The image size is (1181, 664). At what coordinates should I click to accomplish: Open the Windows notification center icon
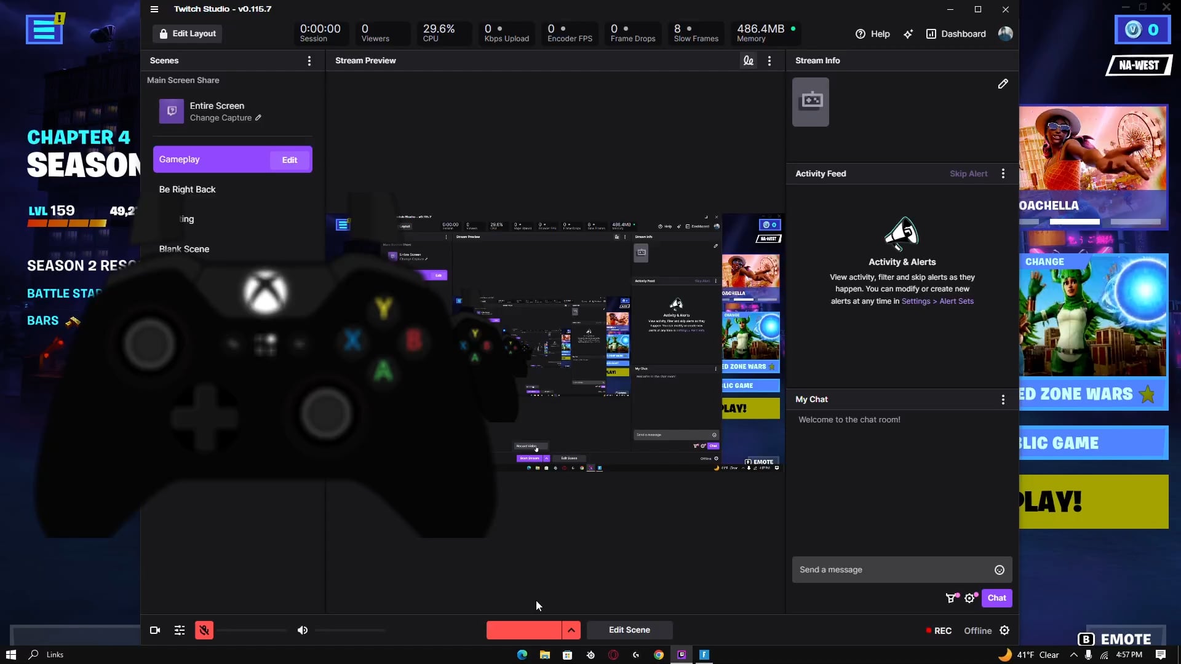click(1161, 655)
